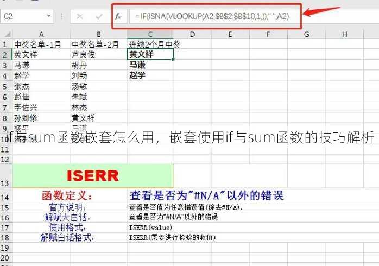Select column F header
This screenshot has height=266, width=379.
click(268, 34)
